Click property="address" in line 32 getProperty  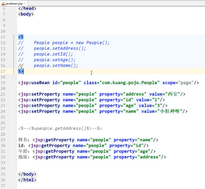pyautogui.click(x=137, y=157)
